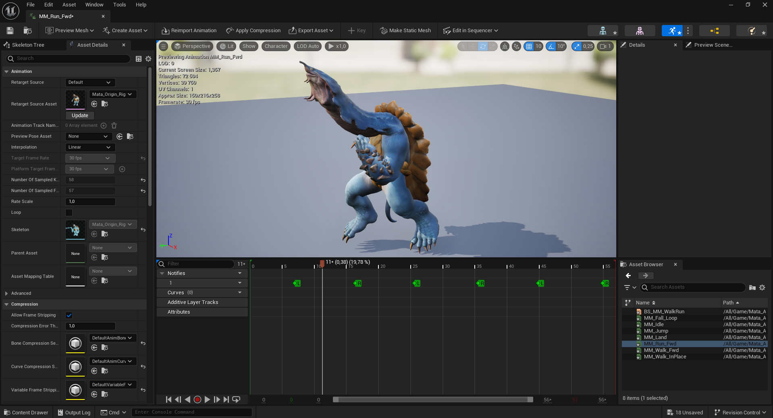Open the Window menu
This screenshot has height=418, width=773.
[94, 5]
